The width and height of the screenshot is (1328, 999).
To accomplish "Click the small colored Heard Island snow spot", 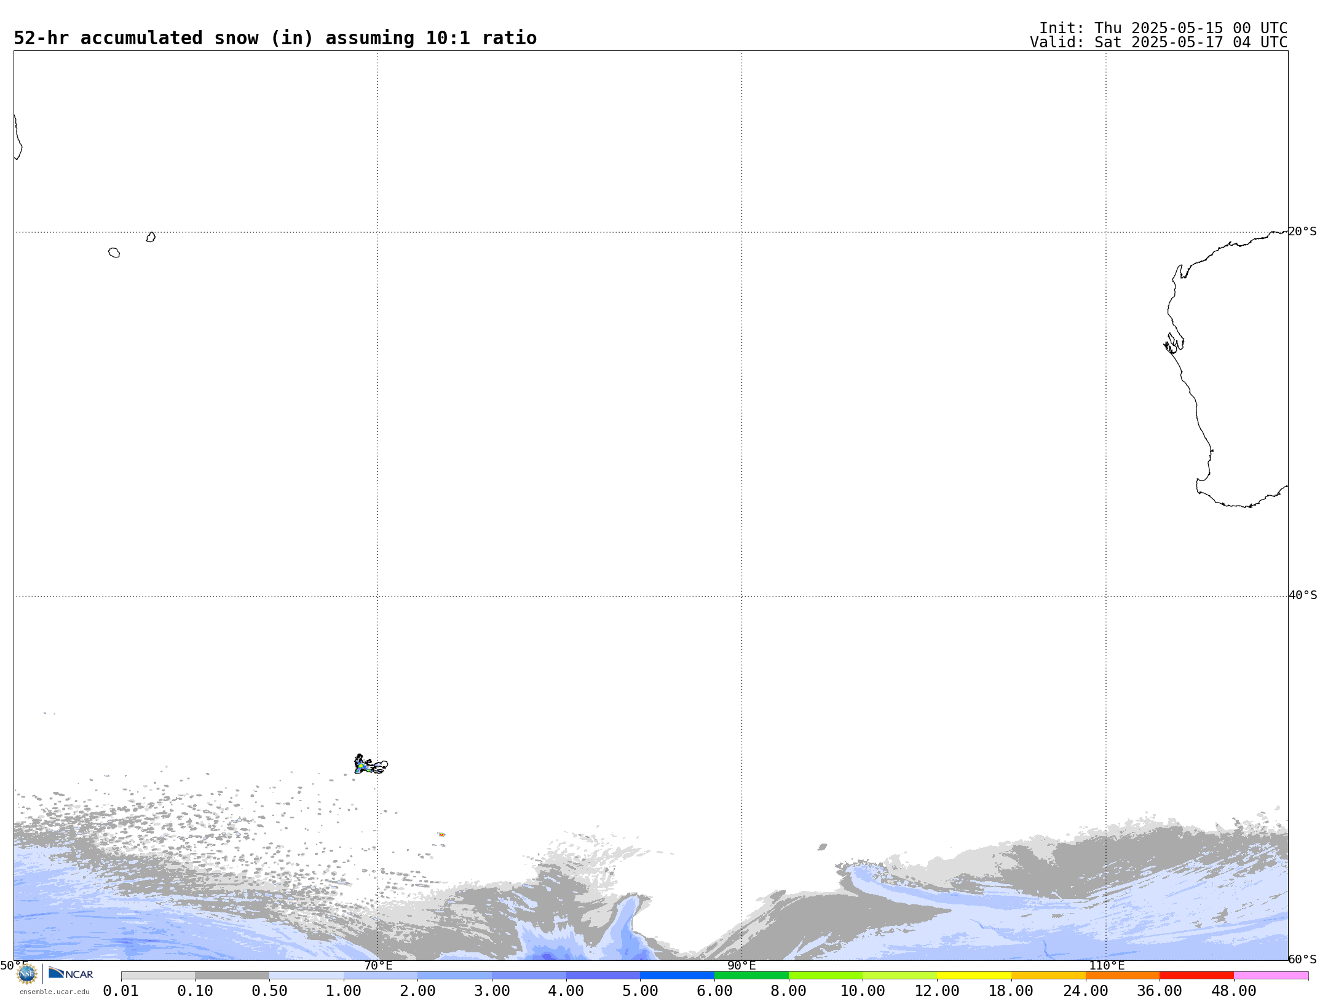I will 441,834.
